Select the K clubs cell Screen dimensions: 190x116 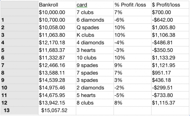pos(95,35)
